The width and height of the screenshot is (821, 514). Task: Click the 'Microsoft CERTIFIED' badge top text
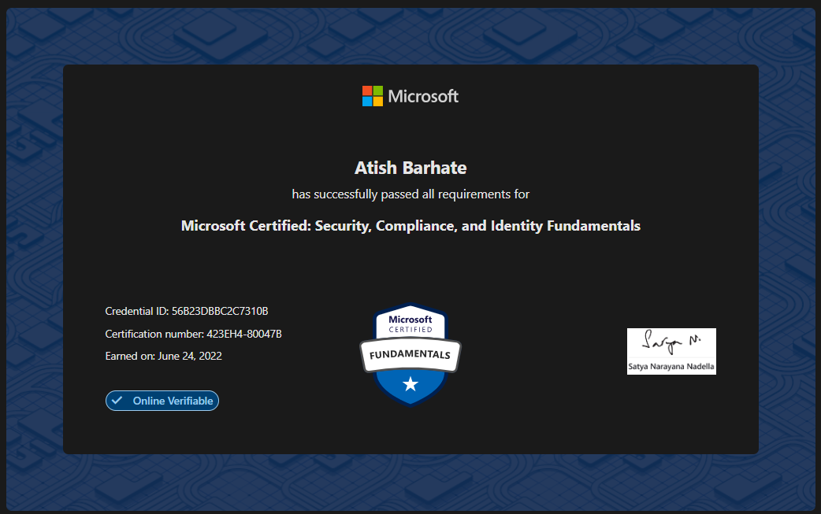[x=410, y=324]
